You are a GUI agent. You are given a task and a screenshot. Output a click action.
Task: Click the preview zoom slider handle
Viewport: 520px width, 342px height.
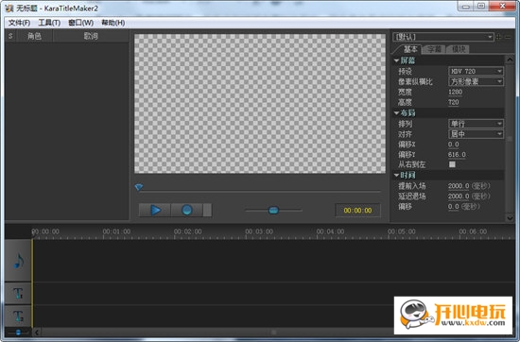point(273,210)
